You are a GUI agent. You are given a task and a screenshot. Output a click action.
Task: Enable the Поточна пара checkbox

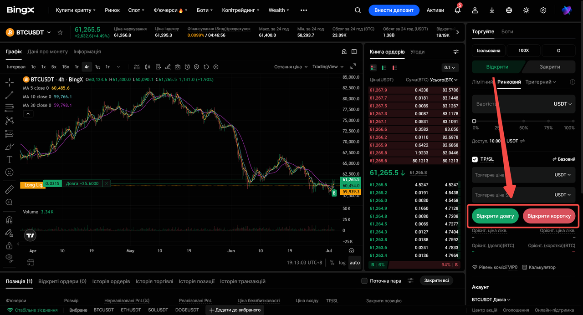tap(364, 281)
